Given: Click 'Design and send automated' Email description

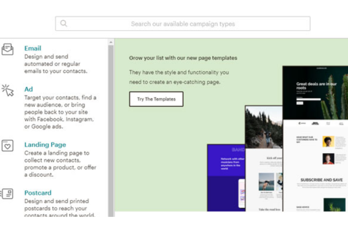Looking at the screenshot, I should click(56, 64).
